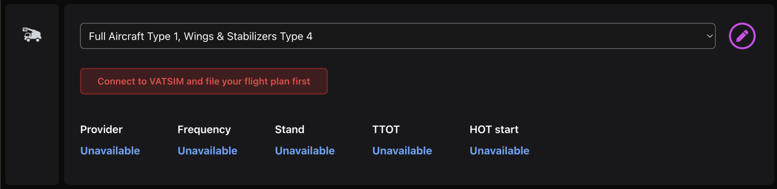Click the left sidebar panel below truck icon
Viewport: 777px width, 189px height.
pos(32,115)
